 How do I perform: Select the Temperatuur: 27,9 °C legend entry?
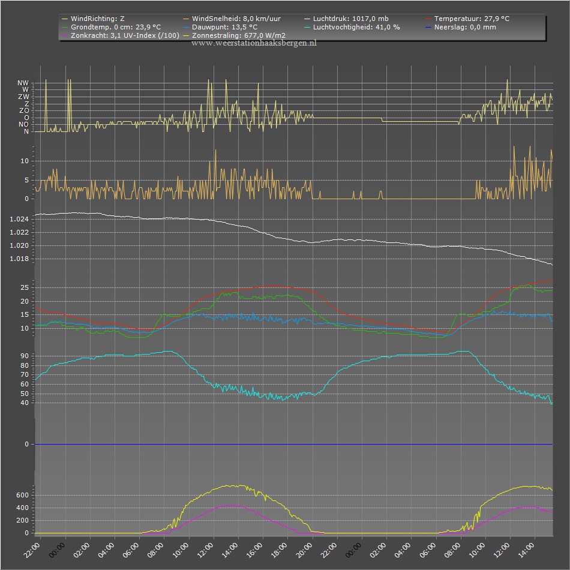(467, 19)
